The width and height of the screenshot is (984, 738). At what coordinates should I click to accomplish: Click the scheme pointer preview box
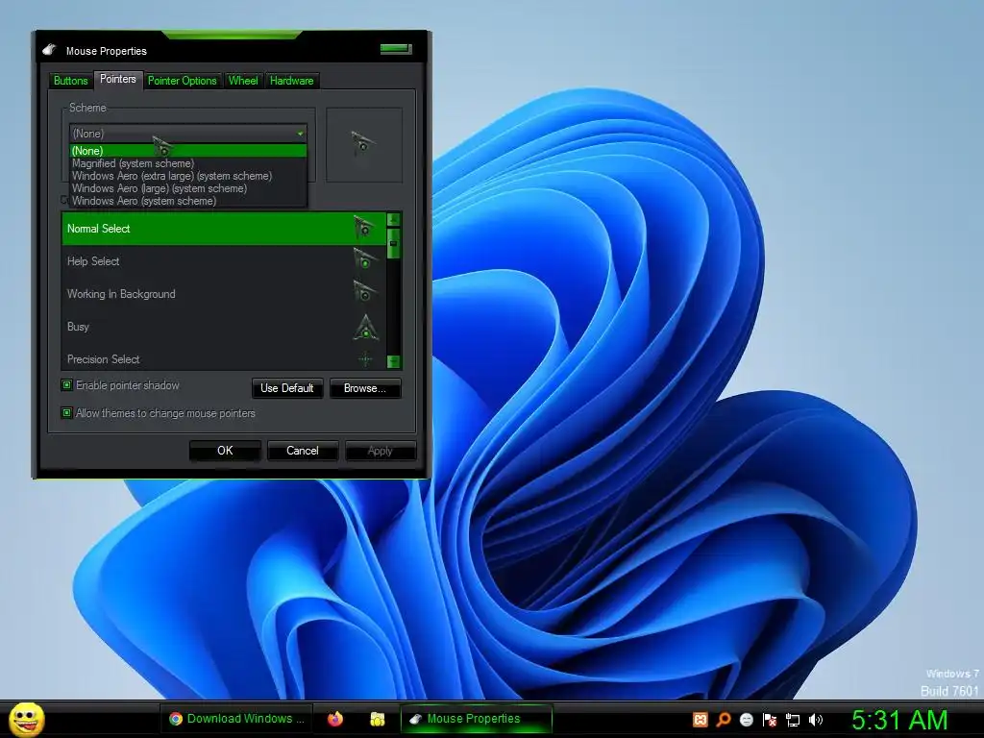coord(364,145)
